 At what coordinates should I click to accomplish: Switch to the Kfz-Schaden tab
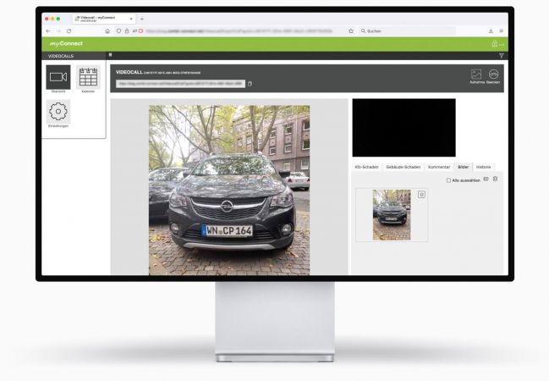[366, 167]
